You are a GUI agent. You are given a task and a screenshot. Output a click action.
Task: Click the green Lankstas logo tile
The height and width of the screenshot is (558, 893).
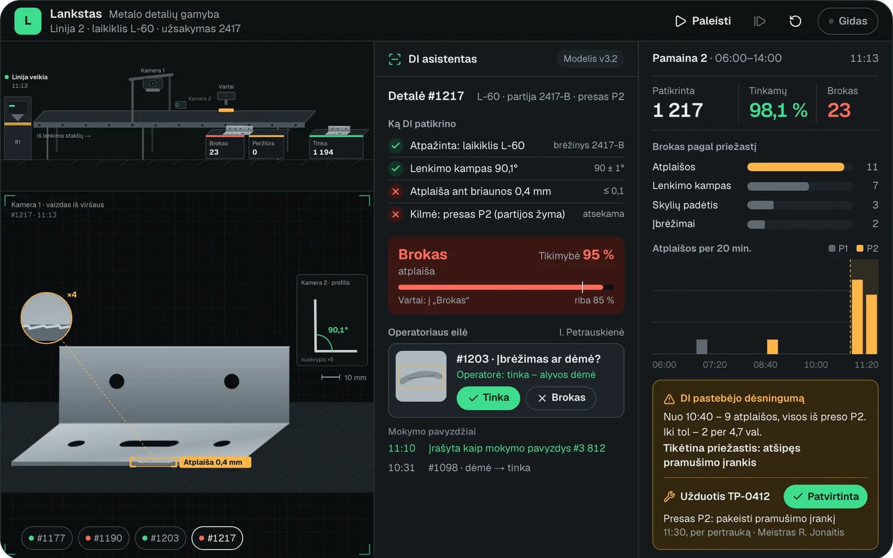28,21
